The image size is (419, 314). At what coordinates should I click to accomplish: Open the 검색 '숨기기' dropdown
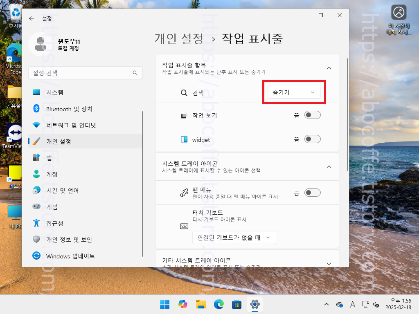[x=294, y=92]
